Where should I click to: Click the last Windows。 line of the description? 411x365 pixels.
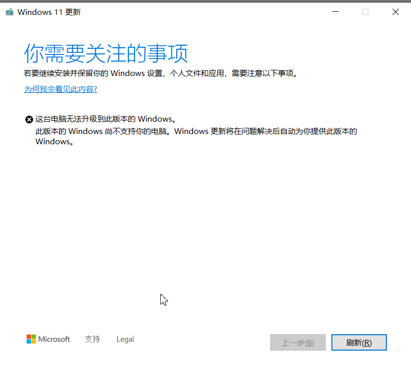54,142
